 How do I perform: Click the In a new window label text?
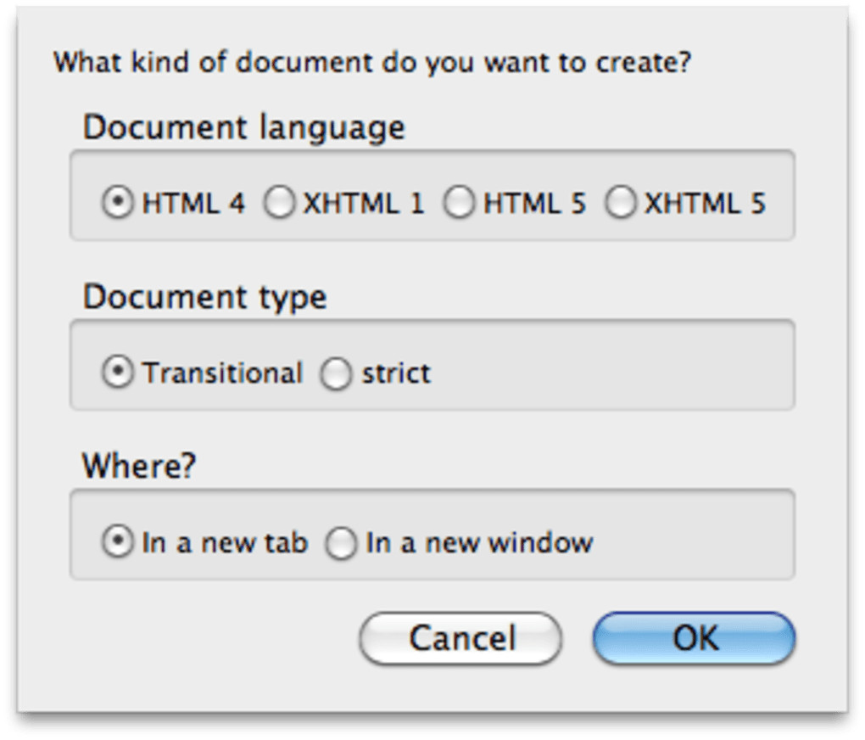[478, 542]
